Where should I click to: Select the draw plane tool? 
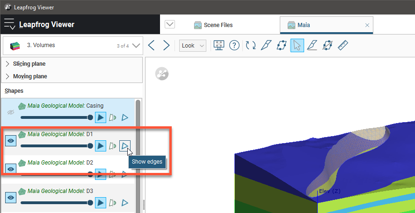click(x=281, y=46)
